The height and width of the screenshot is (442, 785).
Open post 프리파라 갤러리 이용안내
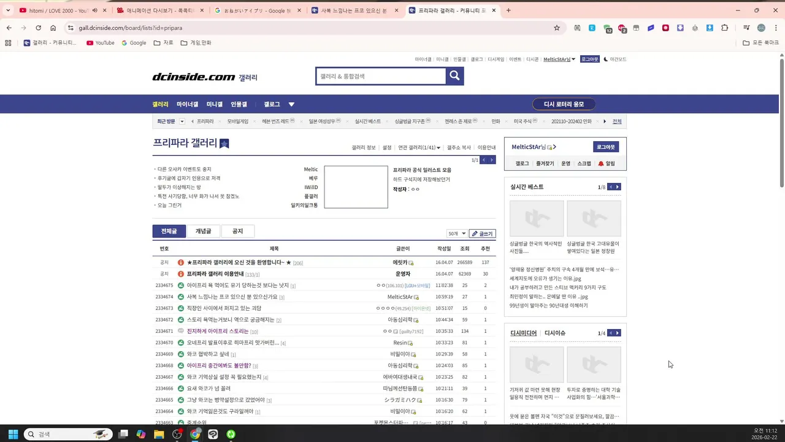point(215,274)
